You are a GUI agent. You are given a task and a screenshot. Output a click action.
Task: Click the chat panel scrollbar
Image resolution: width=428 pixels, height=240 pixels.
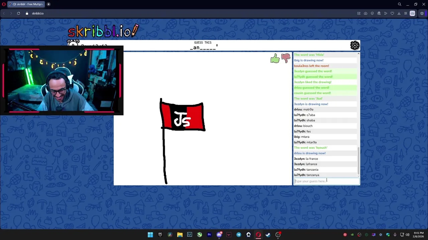click(x=358, y=161)
